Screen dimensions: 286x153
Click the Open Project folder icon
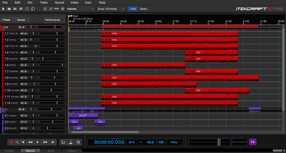[9, 9]
